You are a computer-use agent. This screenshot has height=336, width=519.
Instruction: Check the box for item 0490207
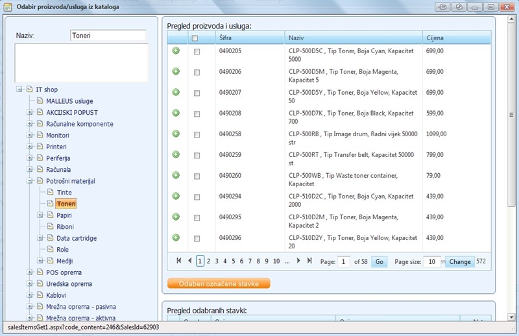[x=197, y=93]
